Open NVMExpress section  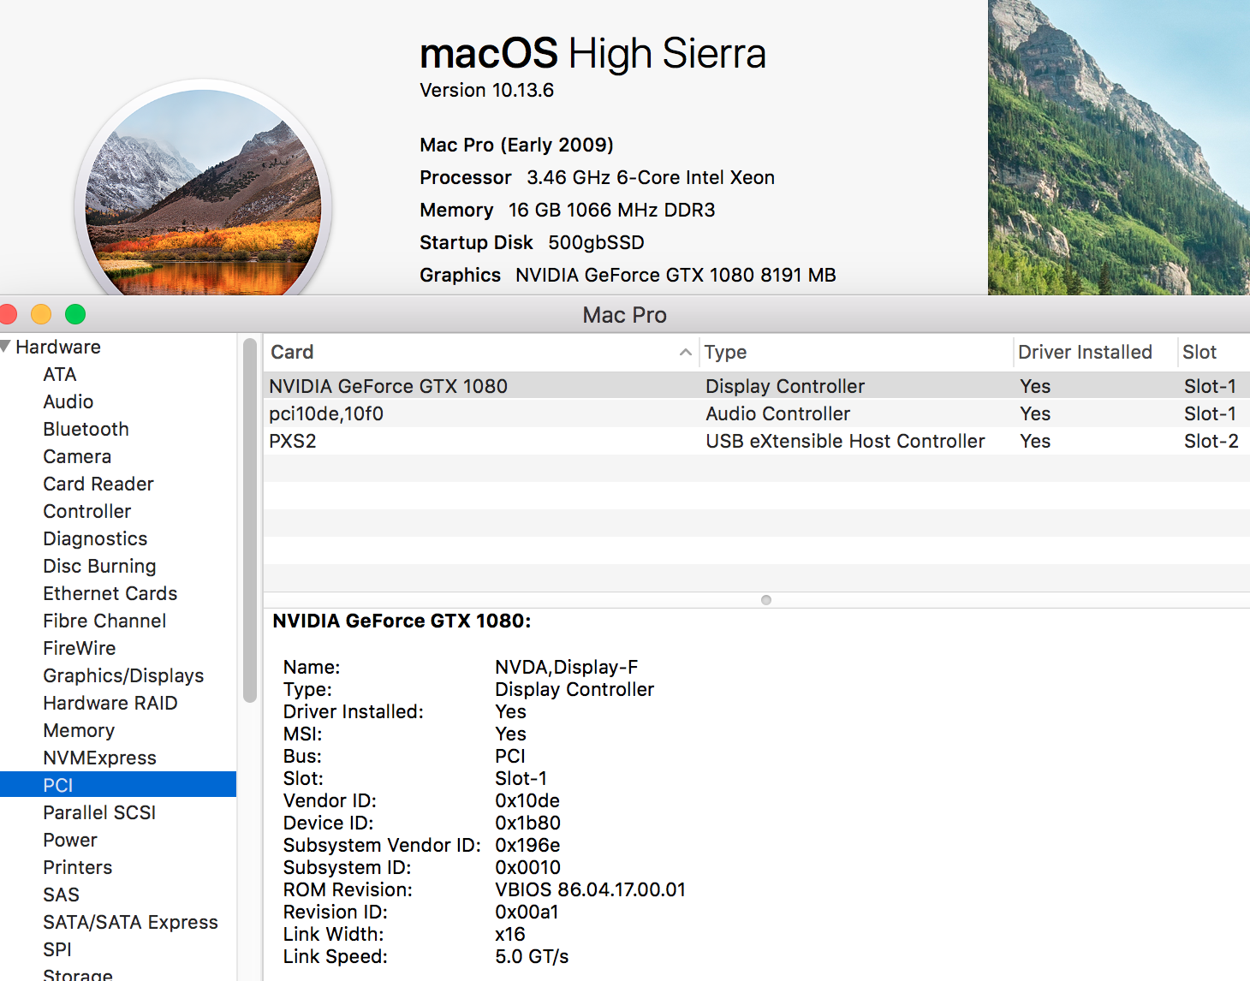100,758
